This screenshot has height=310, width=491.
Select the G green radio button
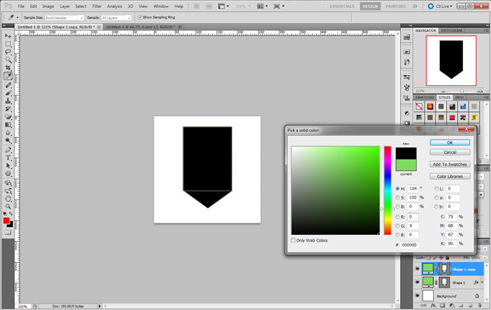[398, 225]
